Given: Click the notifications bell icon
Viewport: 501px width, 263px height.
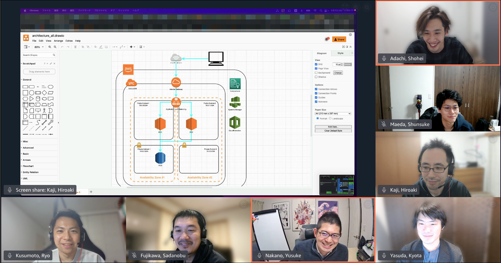Looking at the screenshot, I should coord(327,39).
